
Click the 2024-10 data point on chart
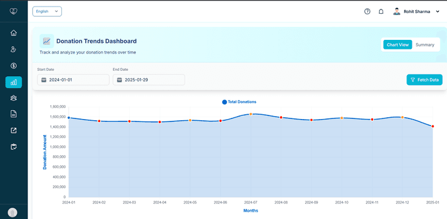(342, 118)
